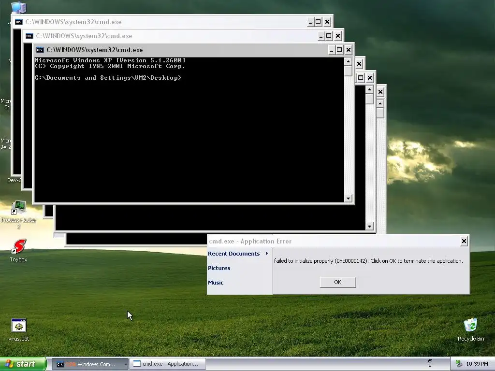Click the Start button
The width and height of the screenshot is (495, 371).
(23, 364)
